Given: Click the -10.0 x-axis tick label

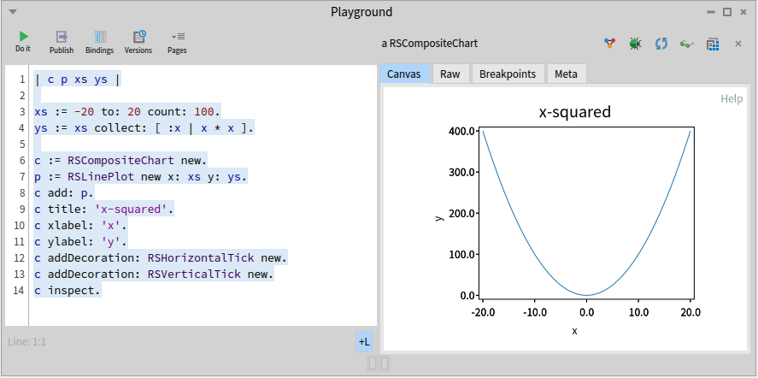Looking at the screenshot, I should (x=535, y=312).
